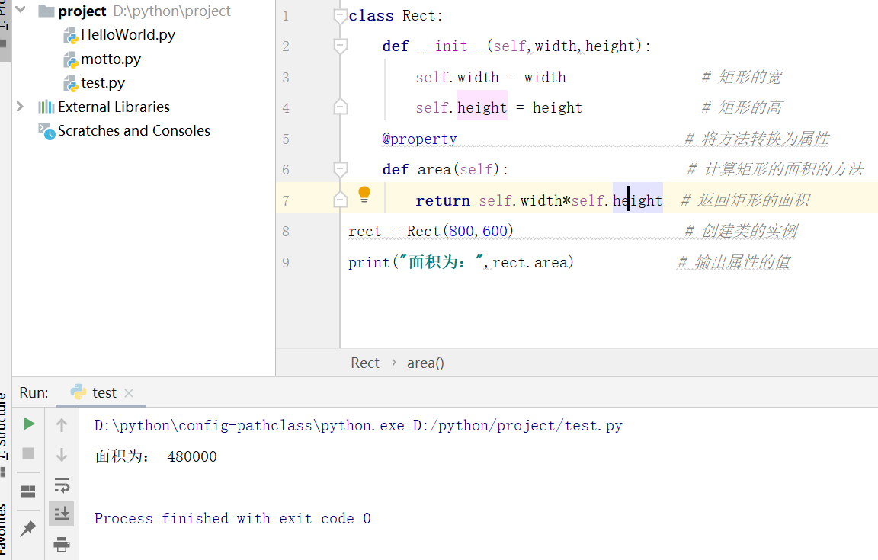Click '480000' in console output
The width and height of the screenshot is (878, 560).
click(x=192, y=457)
